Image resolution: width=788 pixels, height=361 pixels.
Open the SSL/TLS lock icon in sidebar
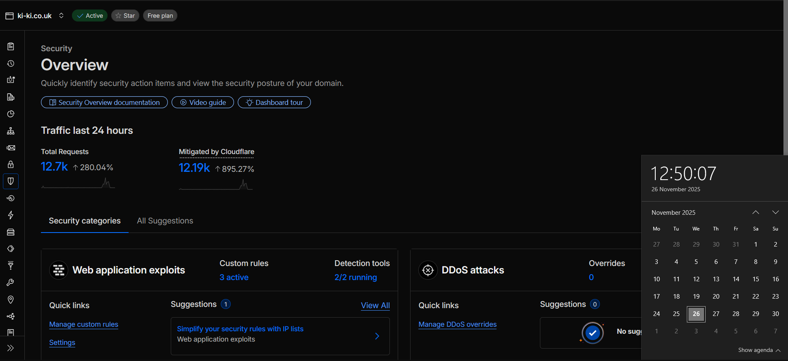[x=11, y=164]
